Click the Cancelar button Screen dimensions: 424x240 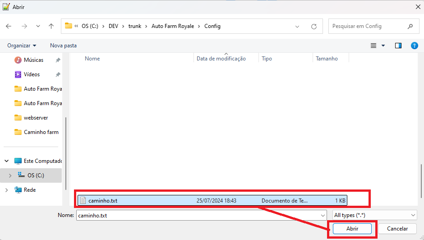tap(397, 229)
